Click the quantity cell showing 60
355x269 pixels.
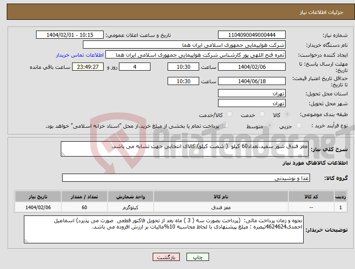tap(84, 207)
